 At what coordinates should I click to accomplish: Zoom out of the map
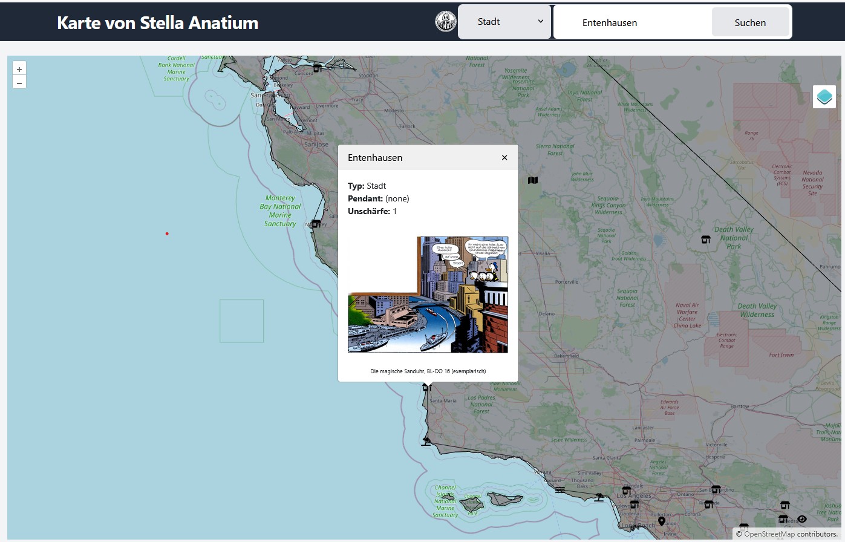point(19,83)
